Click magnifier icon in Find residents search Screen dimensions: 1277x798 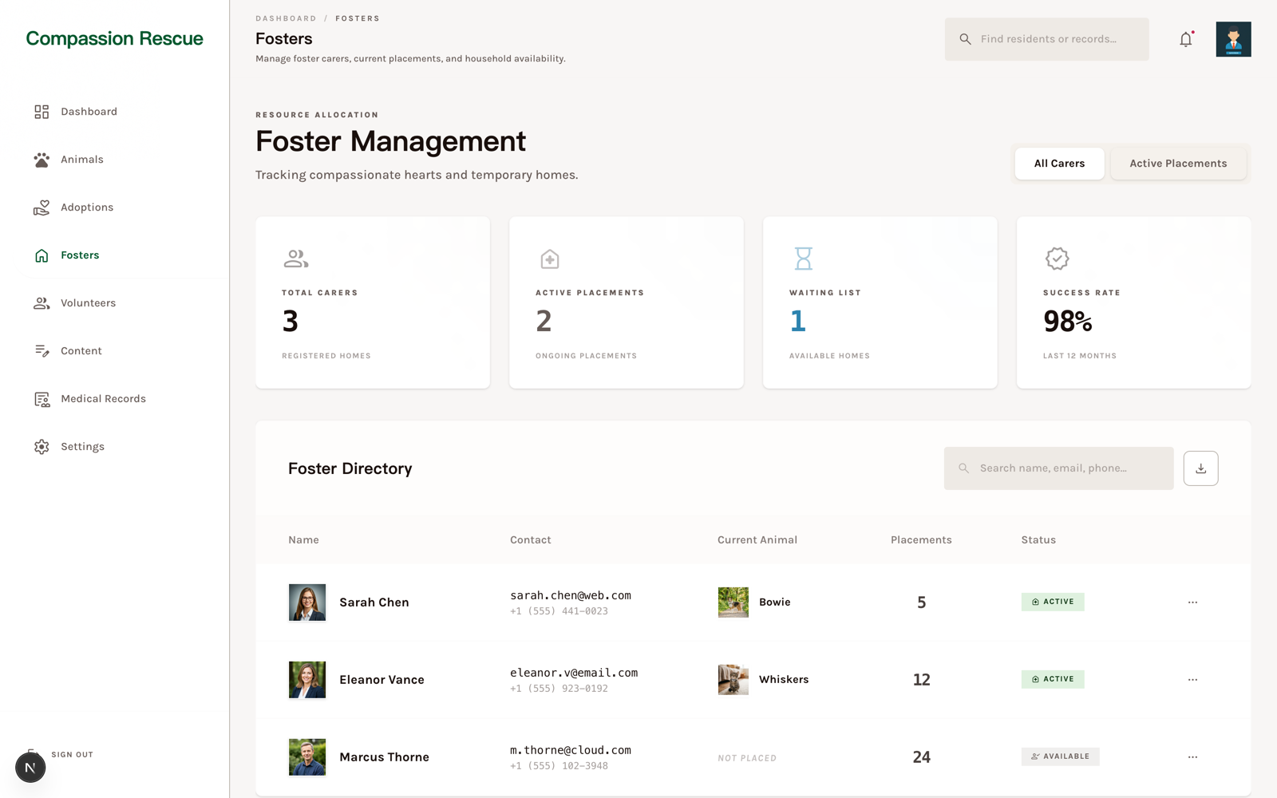pos(965,39)
